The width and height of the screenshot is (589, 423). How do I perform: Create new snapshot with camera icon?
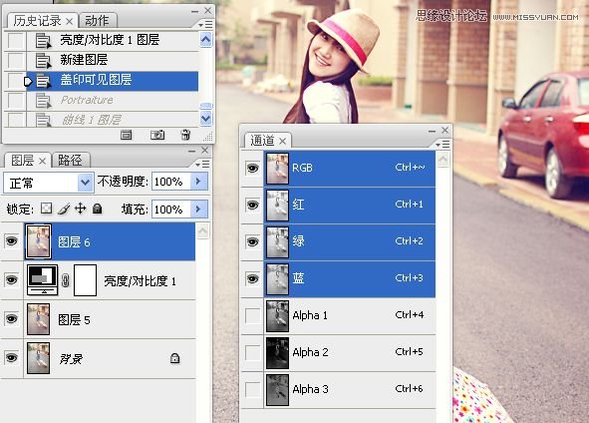click(x=157, y=135)
